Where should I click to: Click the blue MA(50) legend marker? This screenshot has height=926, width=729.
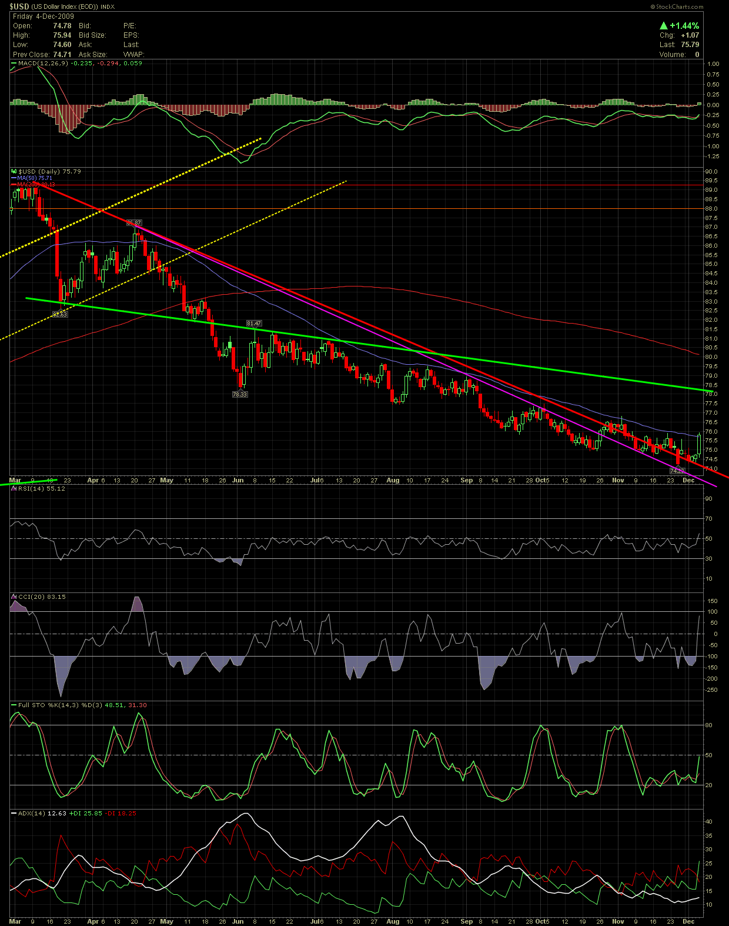14,178
